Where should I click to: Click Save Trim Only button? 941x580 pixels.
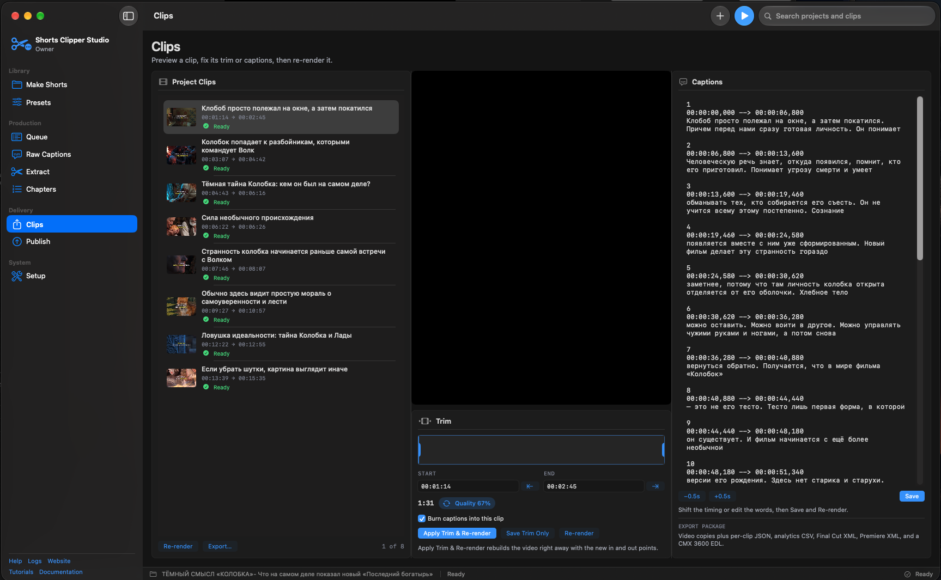527,533
